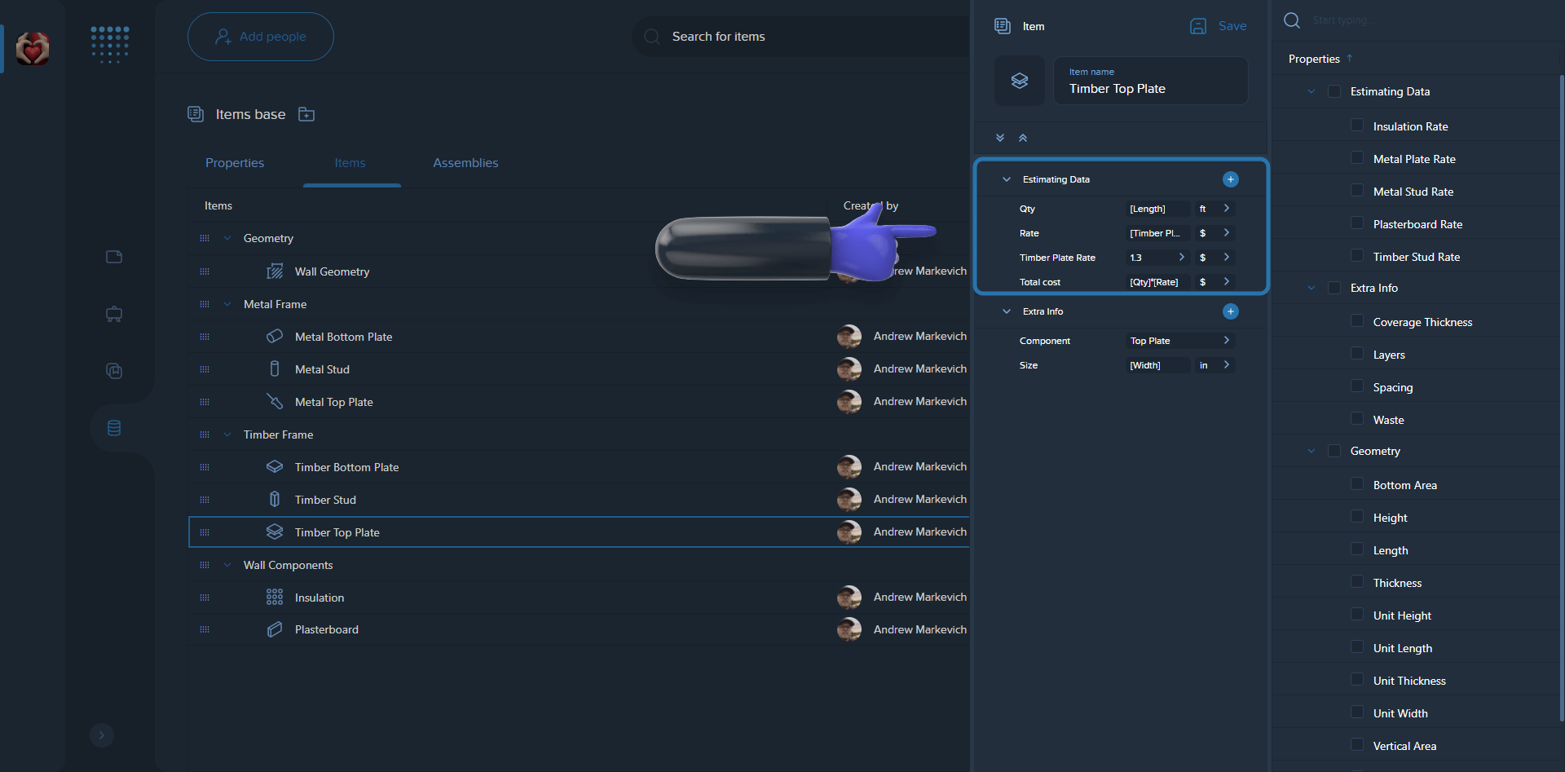Expand the sidebar with the arrow button
Image resolution: width=1565 pixels, height=772 pixels.
coord(102,735)
